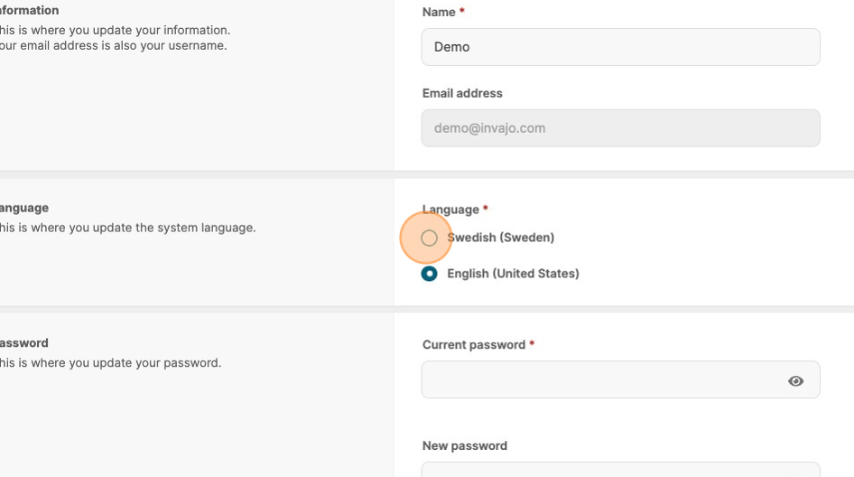
Task: Click the disabled Email address field
Action: coord(620,128)
